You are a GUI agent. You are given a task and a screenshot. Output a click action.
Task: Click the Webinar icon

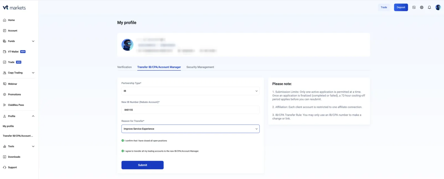(x=4, y=84)
